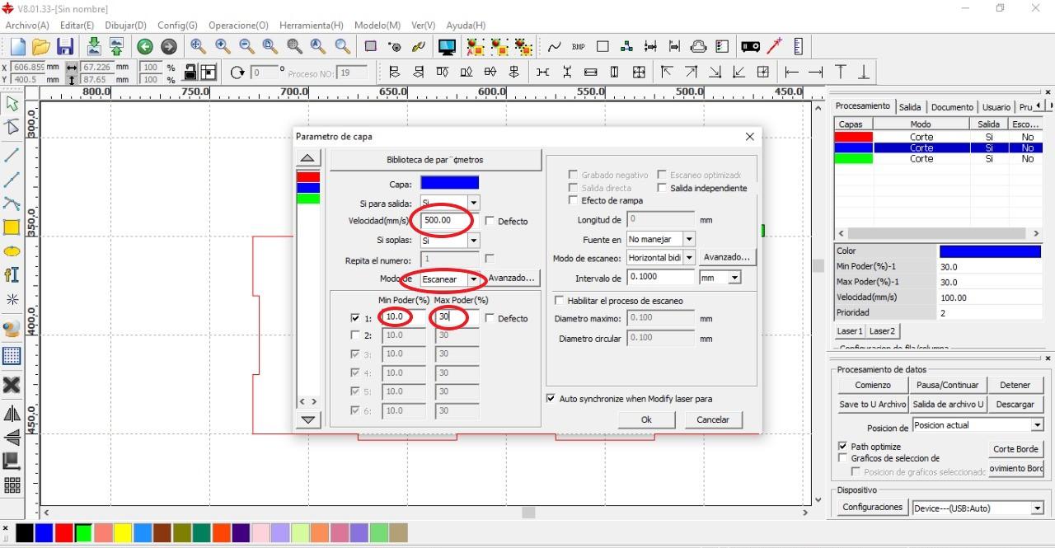The width and height of the screenshot is (1055, 548).
Task: Click the zoom in magnifier icon
Action: [x=223, y=46]
